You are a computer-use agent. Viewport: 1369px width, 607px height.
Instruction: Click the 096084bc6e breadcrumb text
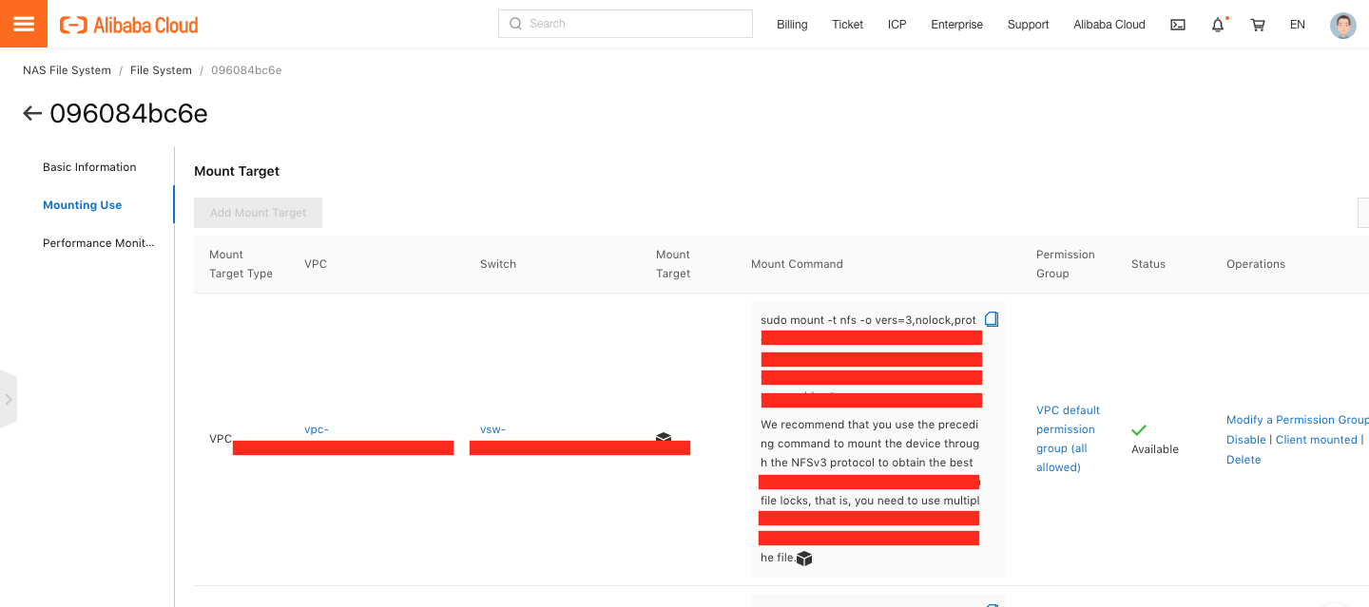(x=246, y=70)
